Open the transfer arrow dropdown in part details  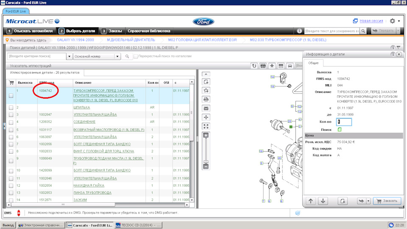click(x=368, y=201)
